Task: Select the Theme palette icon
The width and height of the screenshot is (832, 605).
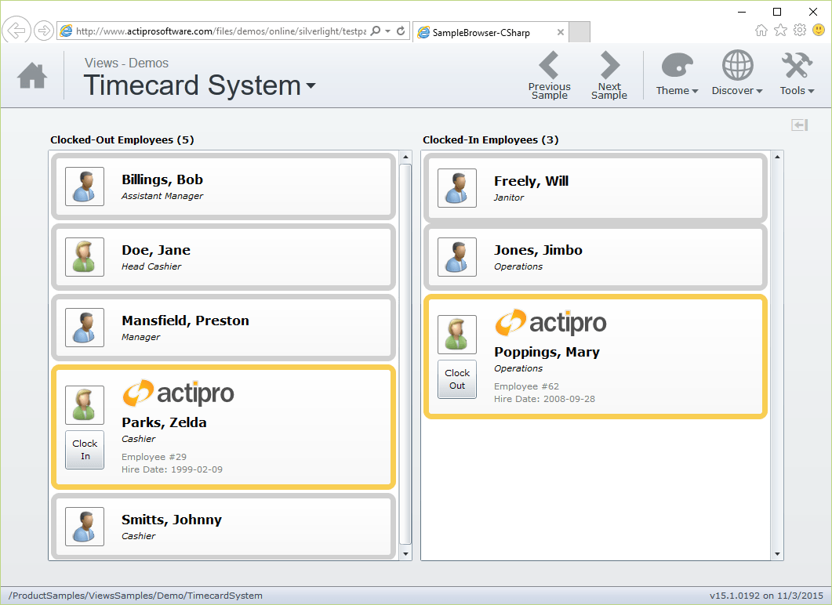Action: (676, 67)
